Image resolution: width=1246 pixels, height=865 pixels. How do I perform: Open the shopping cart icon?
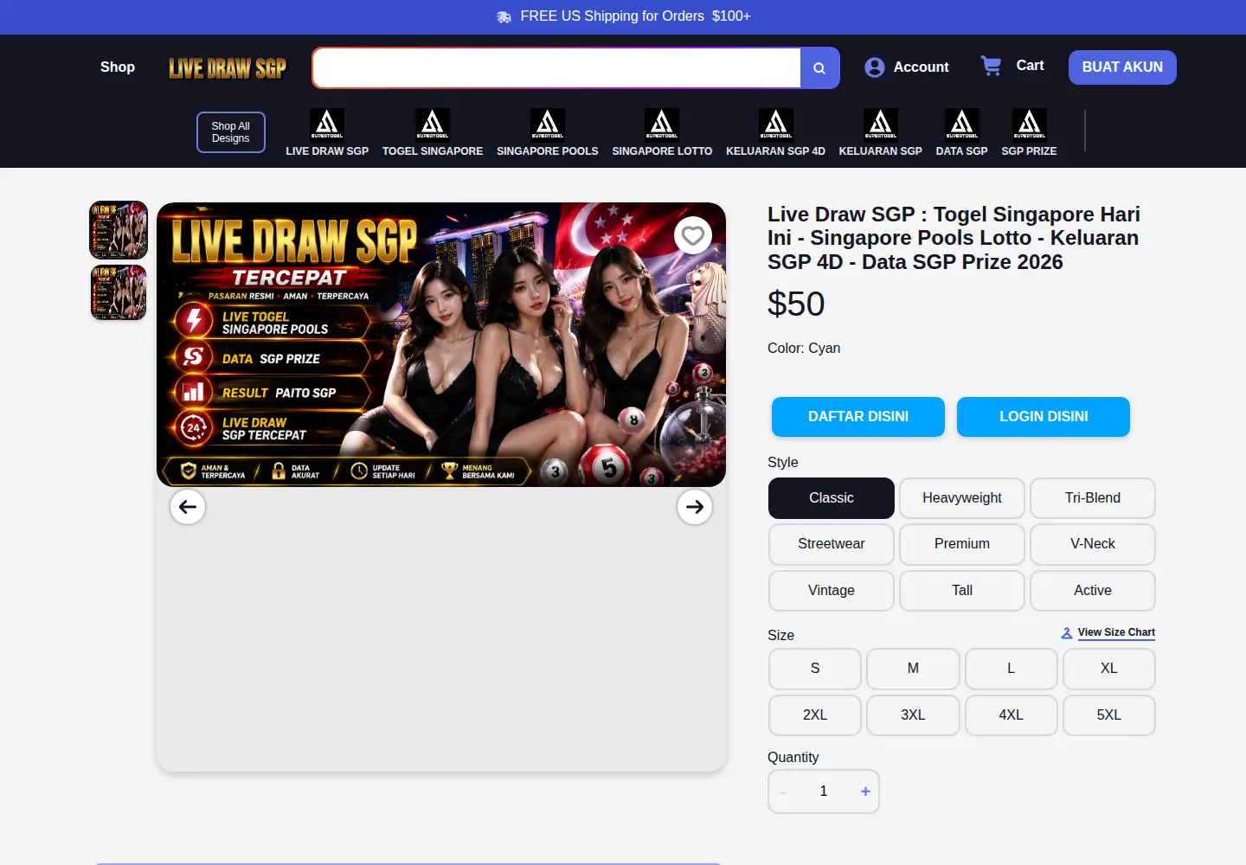pyautogui.click(x=991, y=66)
